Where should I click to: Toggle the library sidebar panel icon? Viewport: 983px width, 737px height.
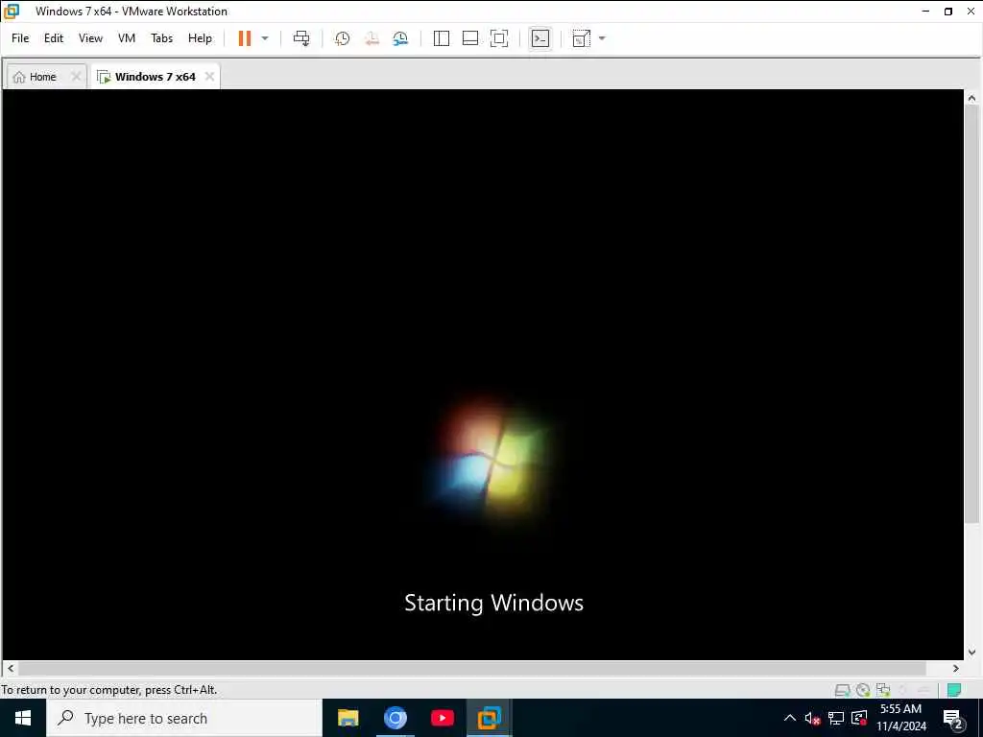(x=442, y=38)
